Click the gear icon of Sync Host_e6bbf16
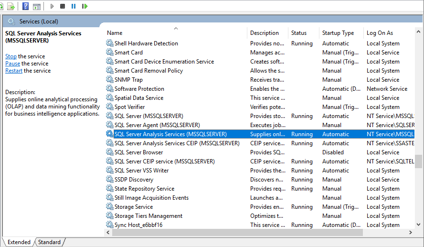424x247 pixels. pyautogui.click(x=109, y=224)
